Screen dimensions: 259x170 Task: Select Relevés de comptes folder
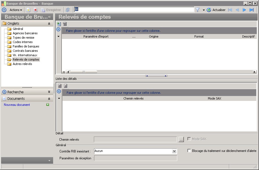click(x=26, y=59)
